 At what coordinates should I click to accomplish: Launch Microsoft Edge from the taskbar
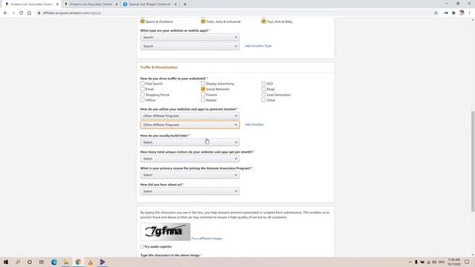(x=54, y=262)
